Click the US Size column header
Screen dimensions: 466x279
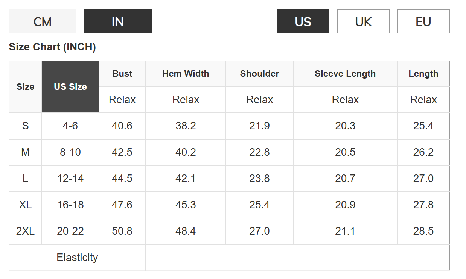(x=70, y=87)
